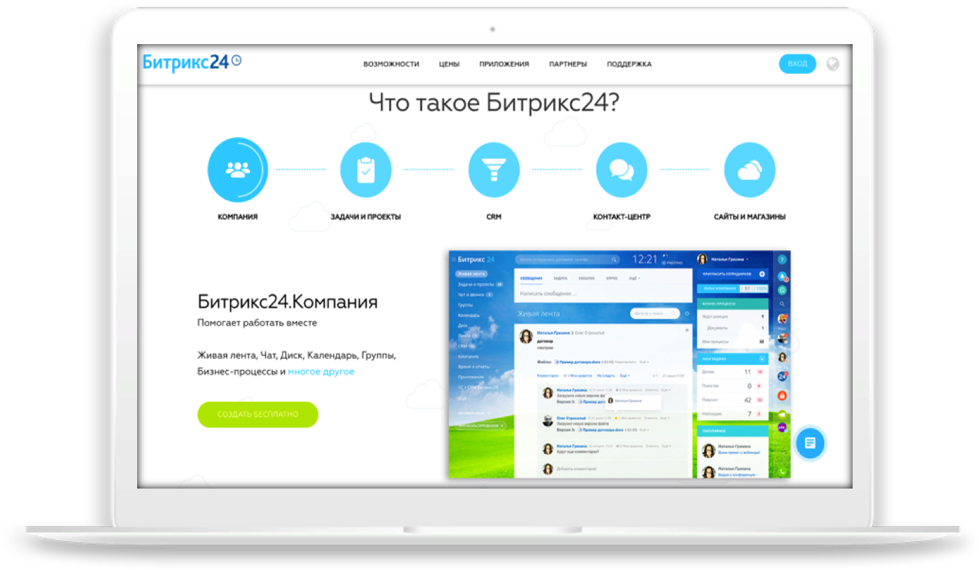This screenshot has height=570, width=979.
Task: Click the green СОЗДАТЬ БЕСПЛАТНО button
Action: point(257,414)
